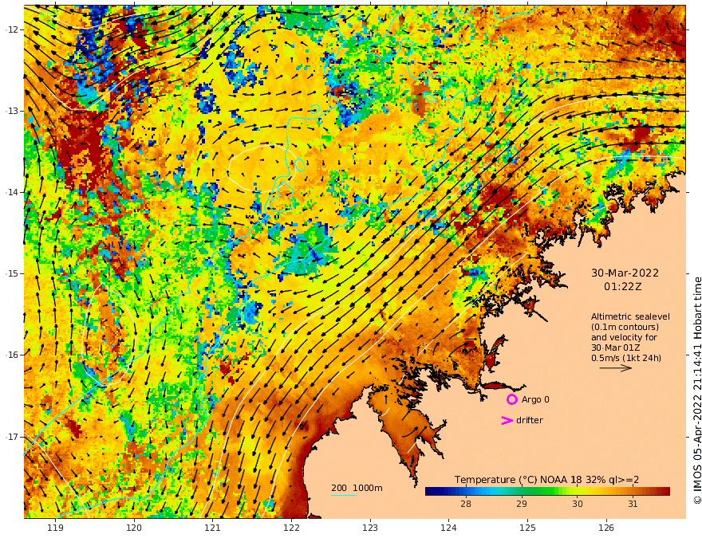Click the latitude label '-14'
This screenshot has width=702, height=542.
12,192
